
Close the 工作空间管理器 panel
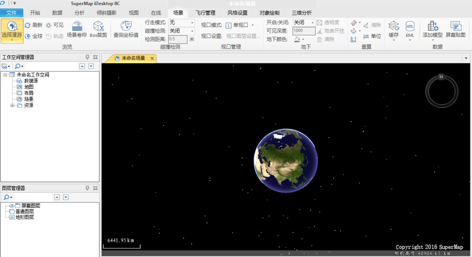click(96, 57)
